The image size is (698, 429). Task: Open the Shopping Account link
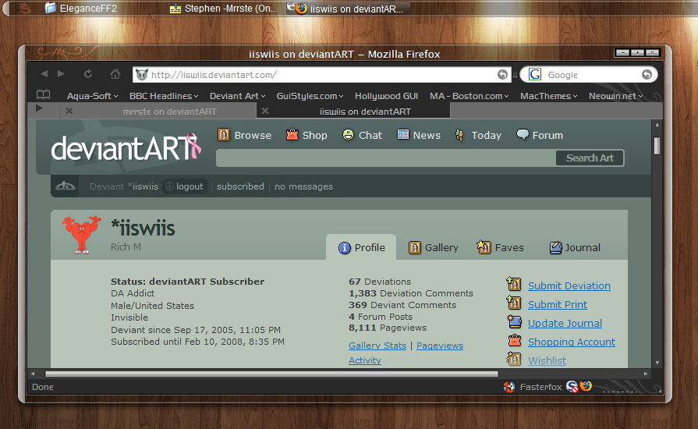[x=572, y=342]
